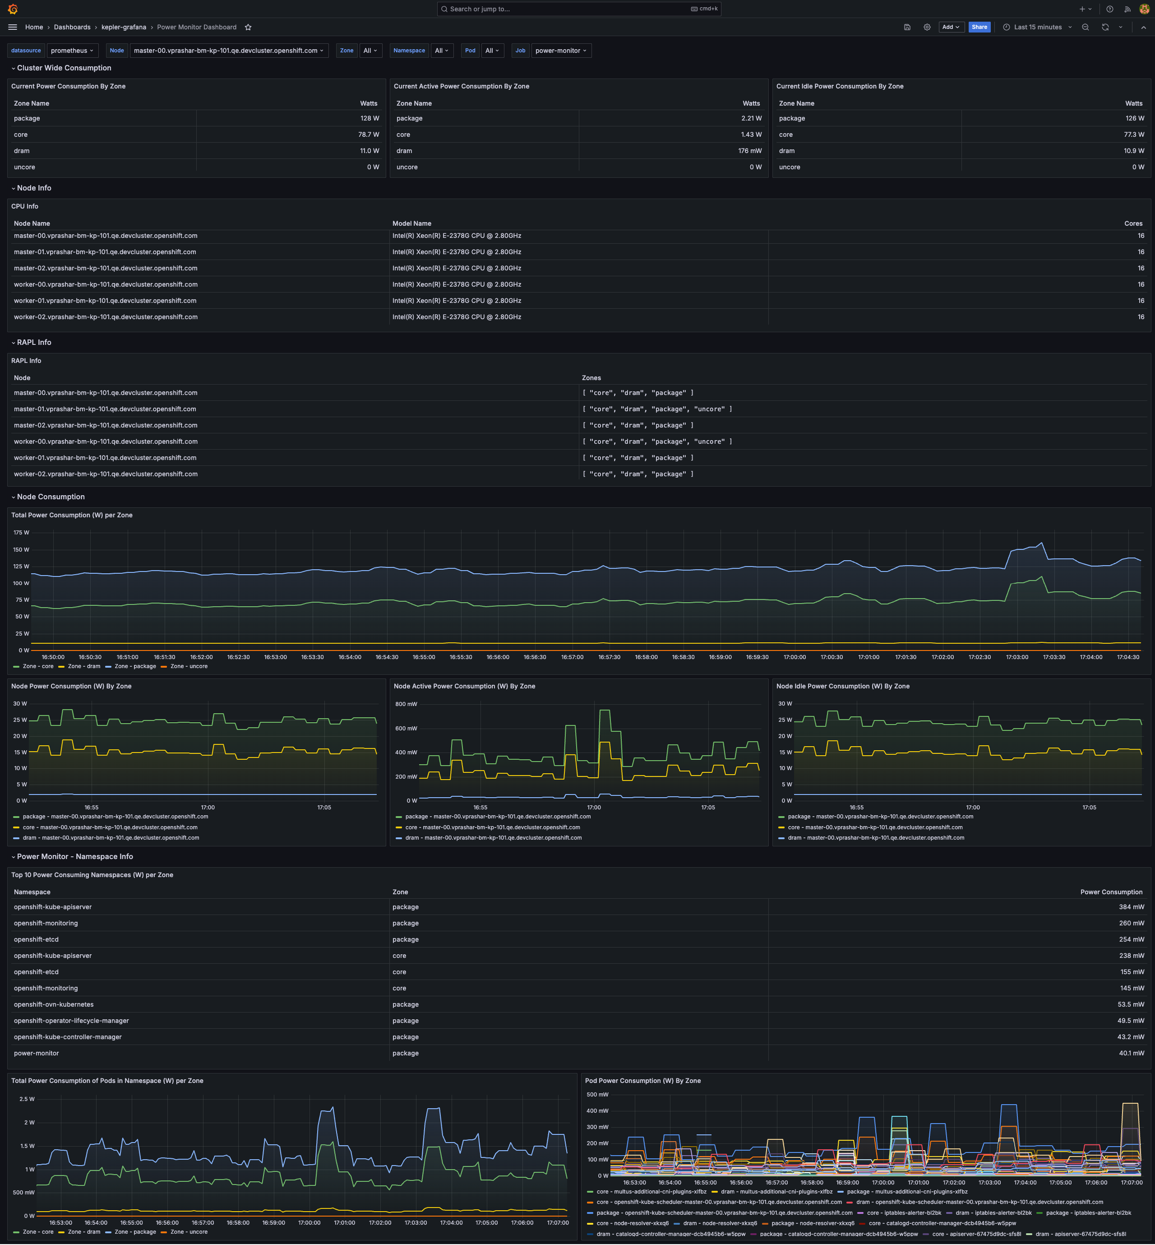Click the search or jump to field
This screenshot has height=1245, width=1155.
click(x=579, y=9)
